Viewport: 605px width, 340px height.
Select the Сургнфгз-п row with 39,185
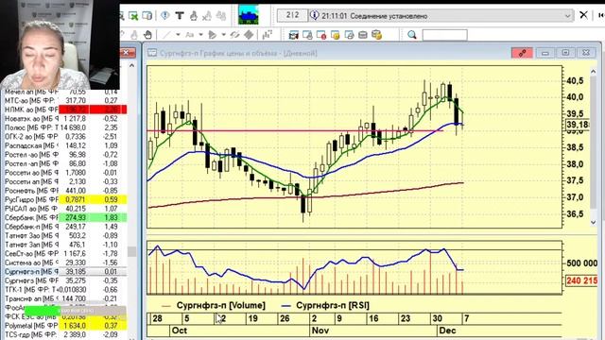(64, 271)
